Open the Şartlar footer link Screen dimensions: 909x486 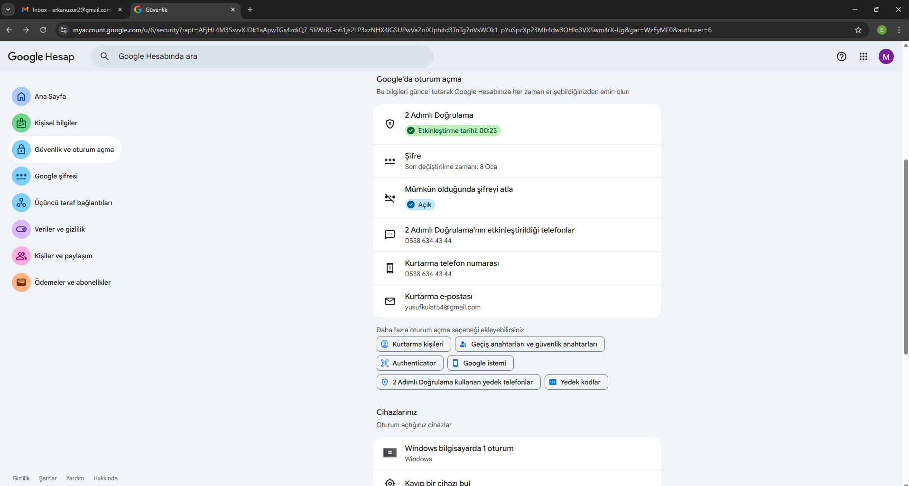click(x=48, y=478)
